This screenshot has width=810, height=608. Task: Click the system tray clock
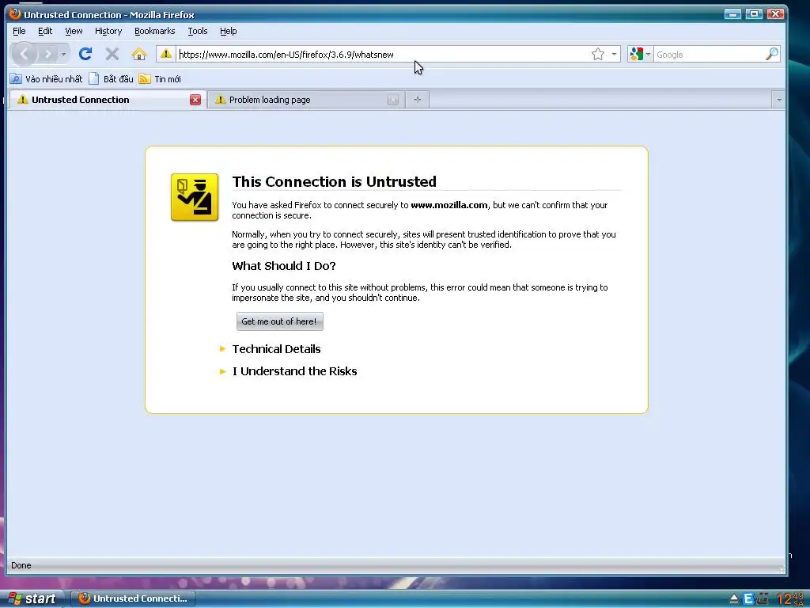tap(791, 598)
